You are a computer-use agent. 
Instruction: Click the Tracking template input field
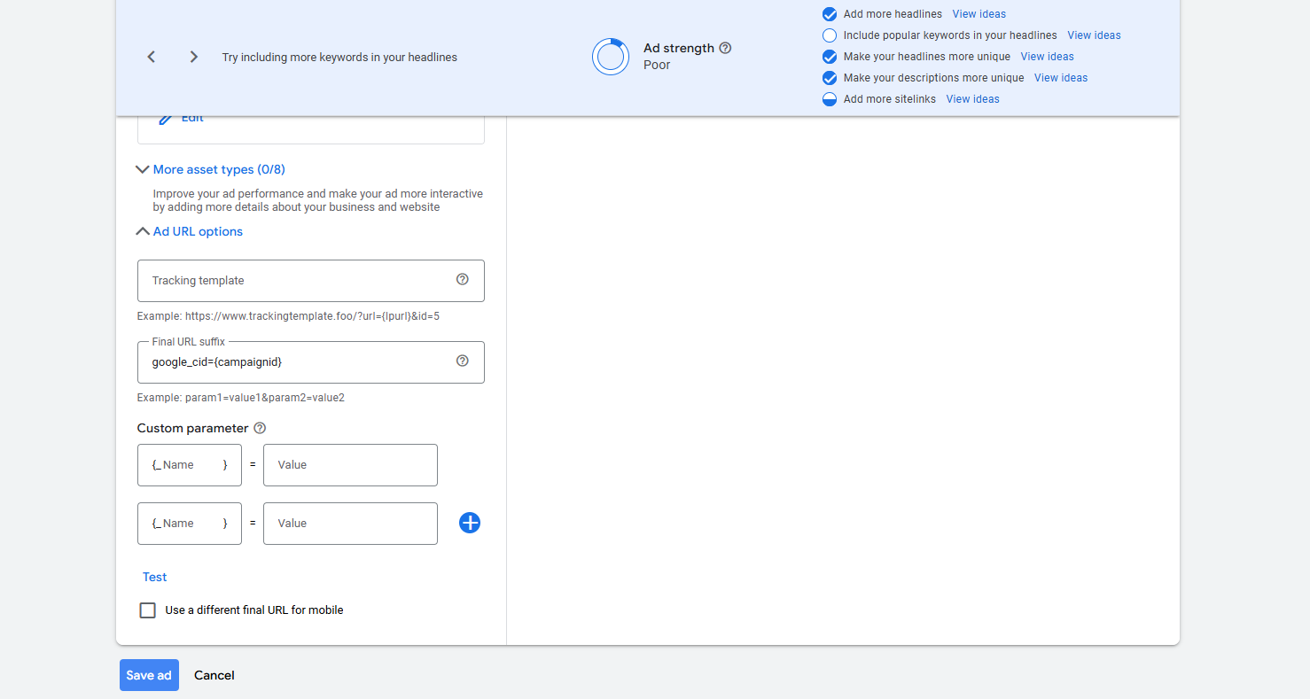tap(297, 281)
